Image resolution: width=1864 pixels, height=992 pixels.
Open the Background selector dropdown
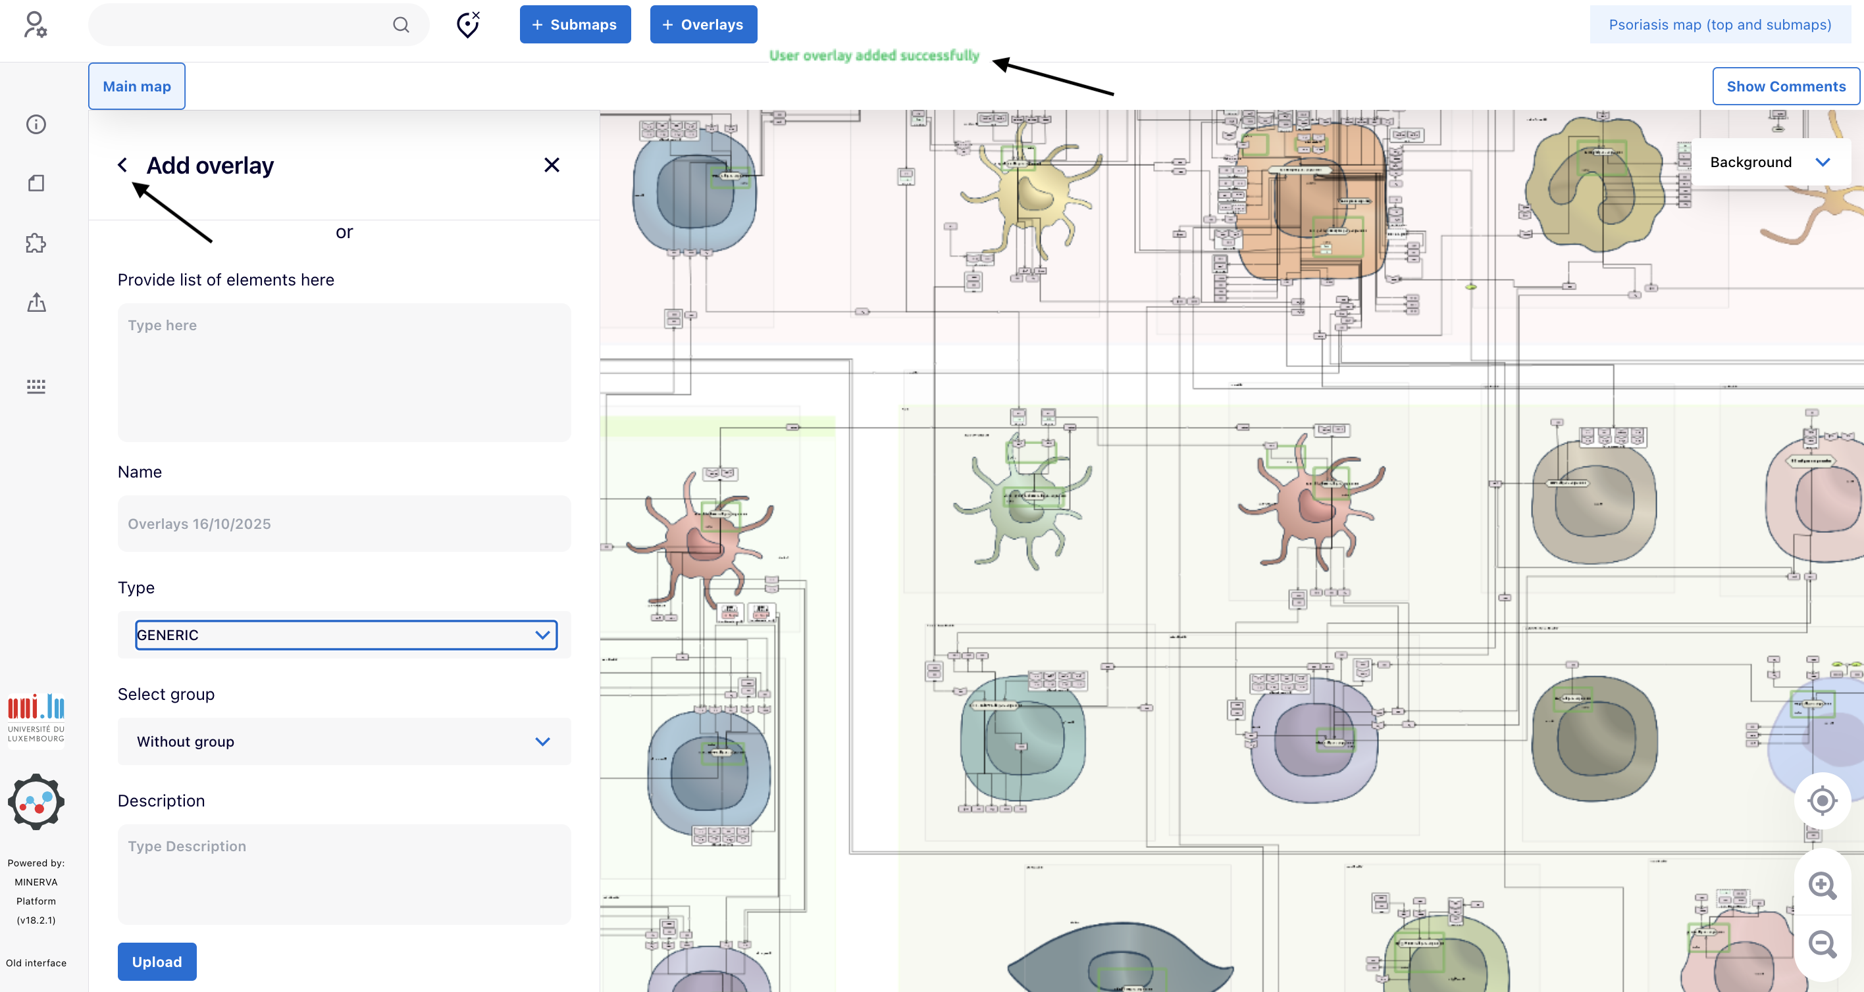pyautogui.click(x=1770, y=162)
